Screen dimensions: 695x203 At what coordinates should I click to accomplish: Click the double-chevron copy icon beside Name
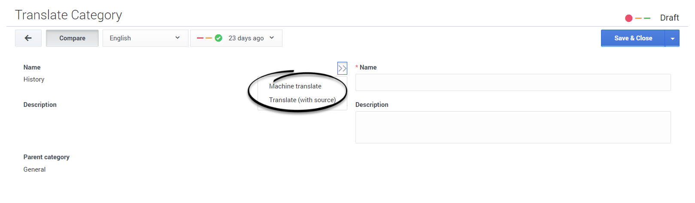(342, 68)
